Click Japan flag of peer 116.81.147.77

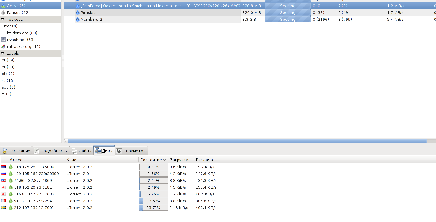pos(3,194)
